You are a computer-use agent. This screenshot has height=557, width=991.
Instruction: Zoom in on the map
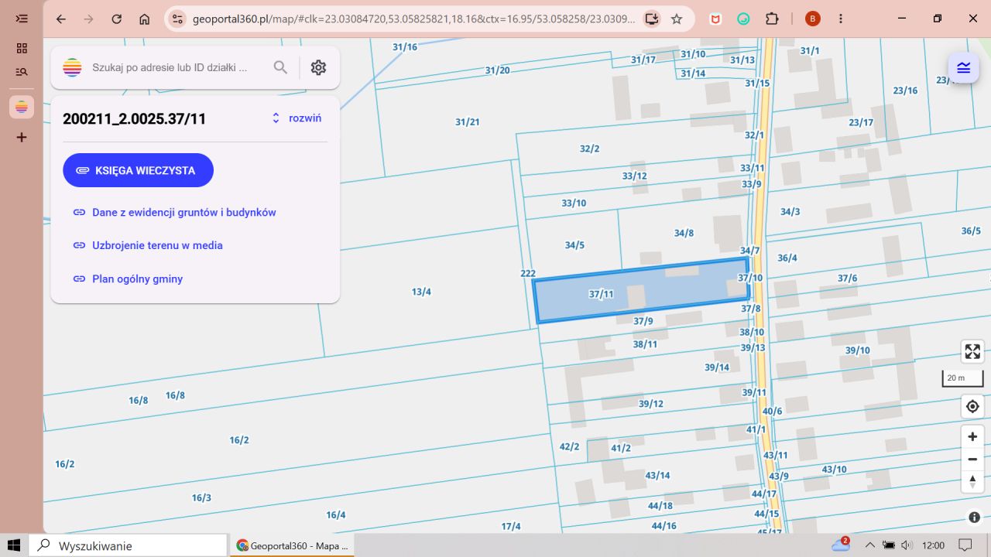(x=972, y=436)
